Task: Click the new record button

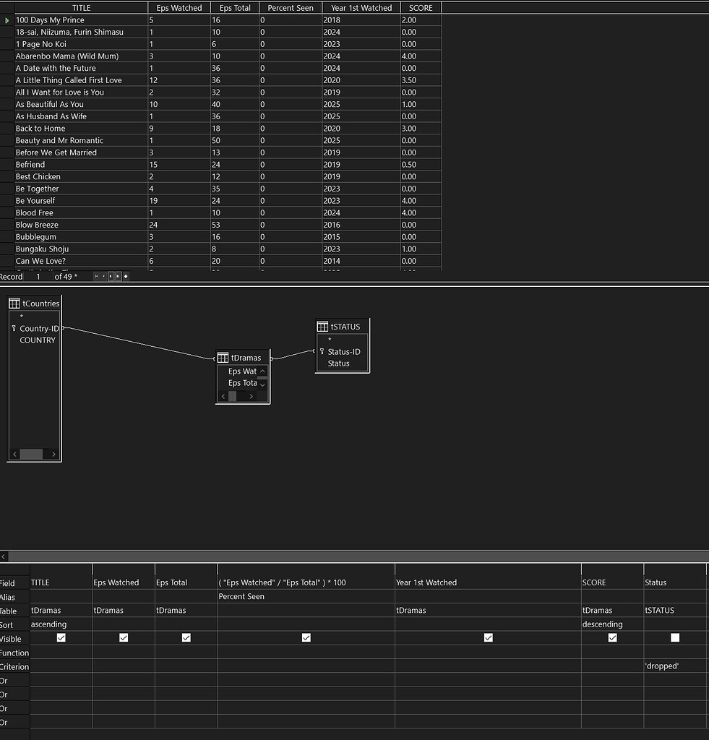Action: coord(126,276)
